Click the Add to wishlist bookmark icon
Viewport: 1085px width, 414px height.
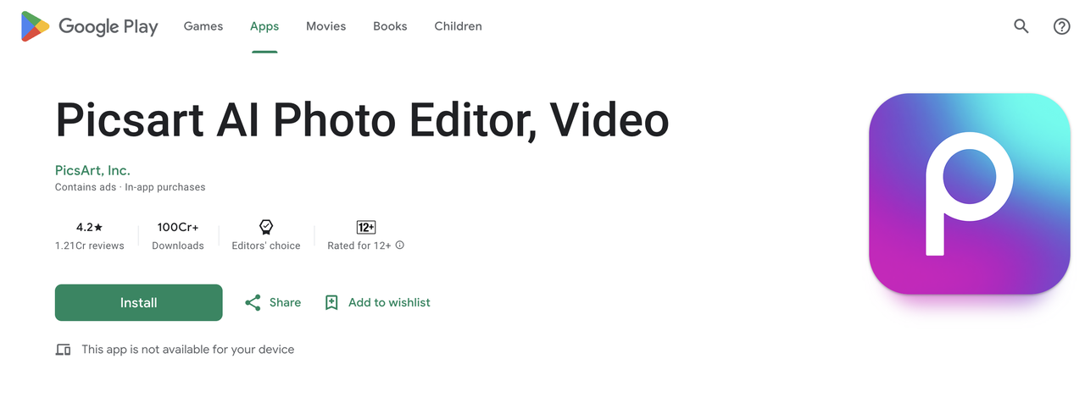tap(331, 302)
